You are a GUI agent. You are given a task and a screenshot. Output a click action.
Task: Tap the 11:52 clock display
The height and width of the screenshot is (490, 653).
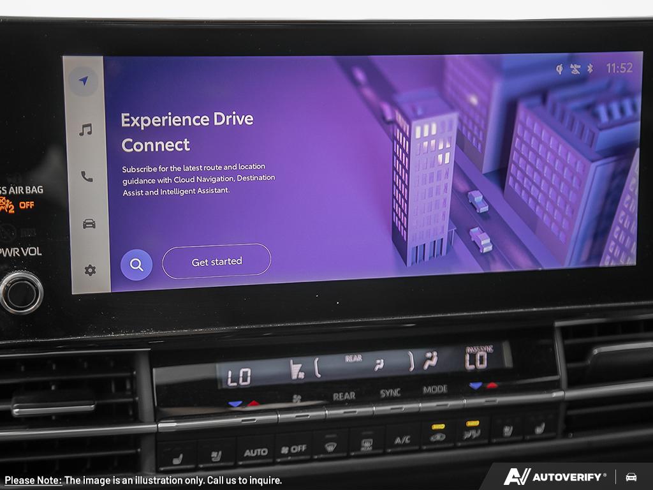(x=619, y=68)
